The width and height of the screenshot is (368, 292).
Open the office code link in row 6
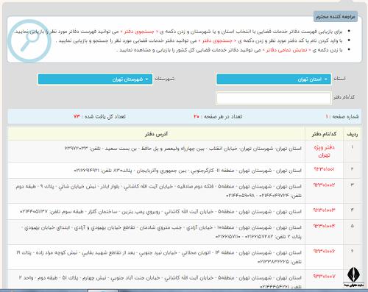tap(324, 251)
